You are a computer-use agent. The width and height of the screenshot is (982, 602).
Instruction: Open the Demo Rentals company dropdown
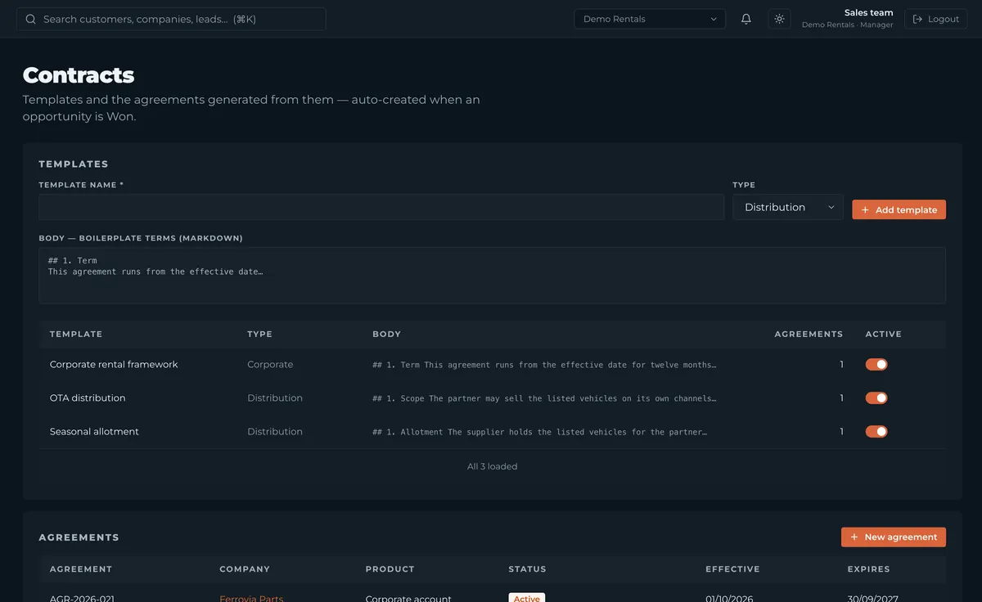point(650,19)
